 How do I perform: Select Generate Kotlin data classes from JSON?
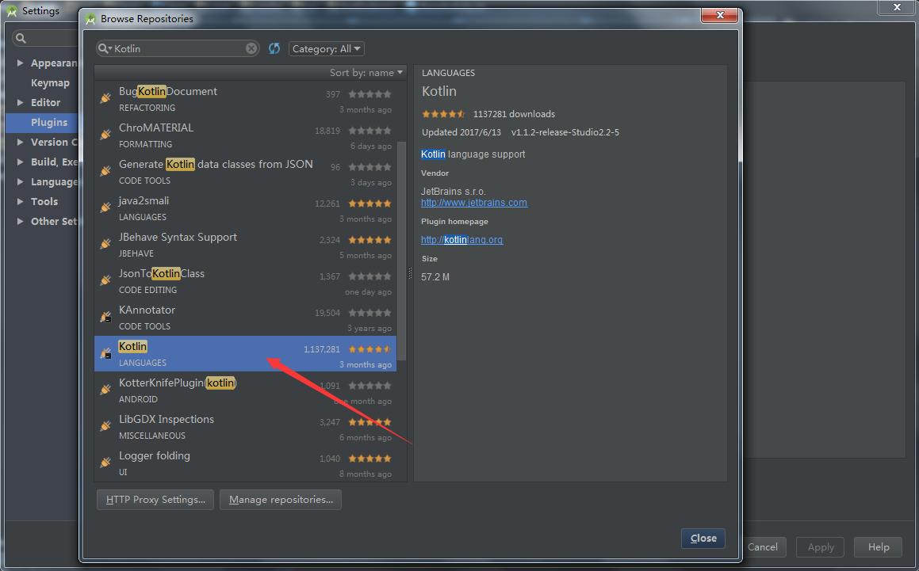[x=246, y=172]
